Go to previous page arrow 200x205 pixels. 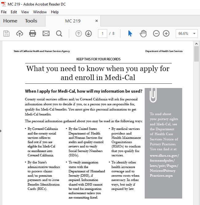tap(79, 34)
